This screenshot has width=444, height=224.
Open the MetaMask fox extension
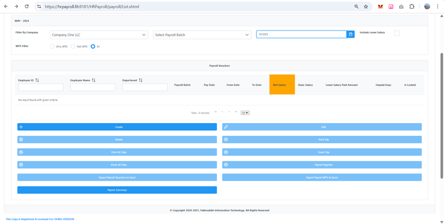pos(380,7)
